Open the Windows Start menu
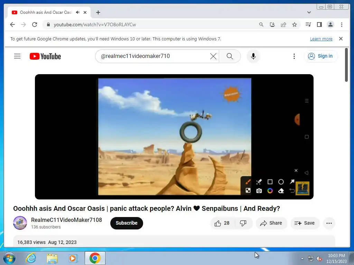This screenshot has height=265, width=354. pos(9,258)
